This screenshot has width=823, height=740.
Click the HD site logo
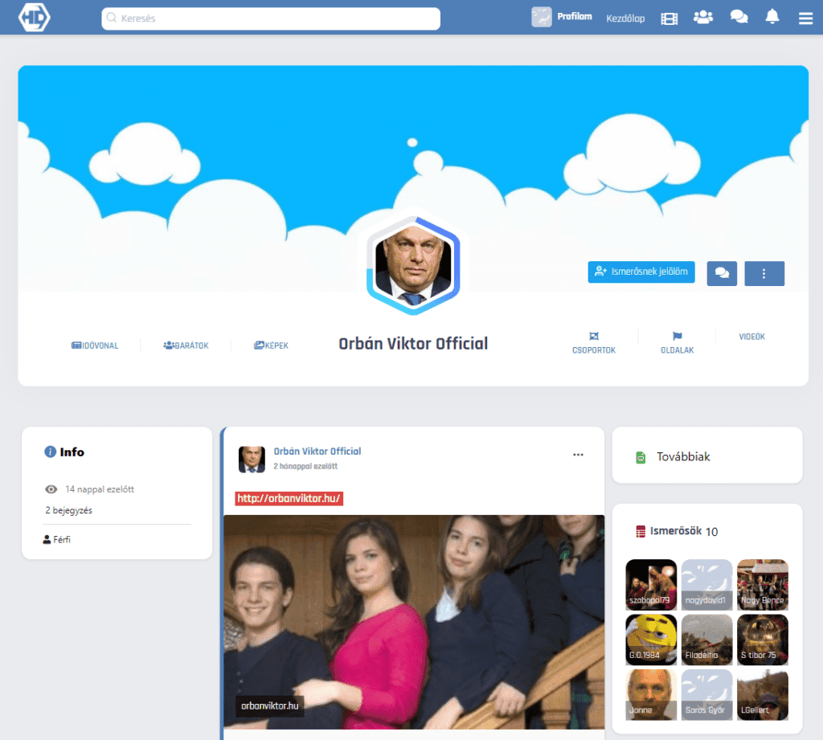(34, 18)
